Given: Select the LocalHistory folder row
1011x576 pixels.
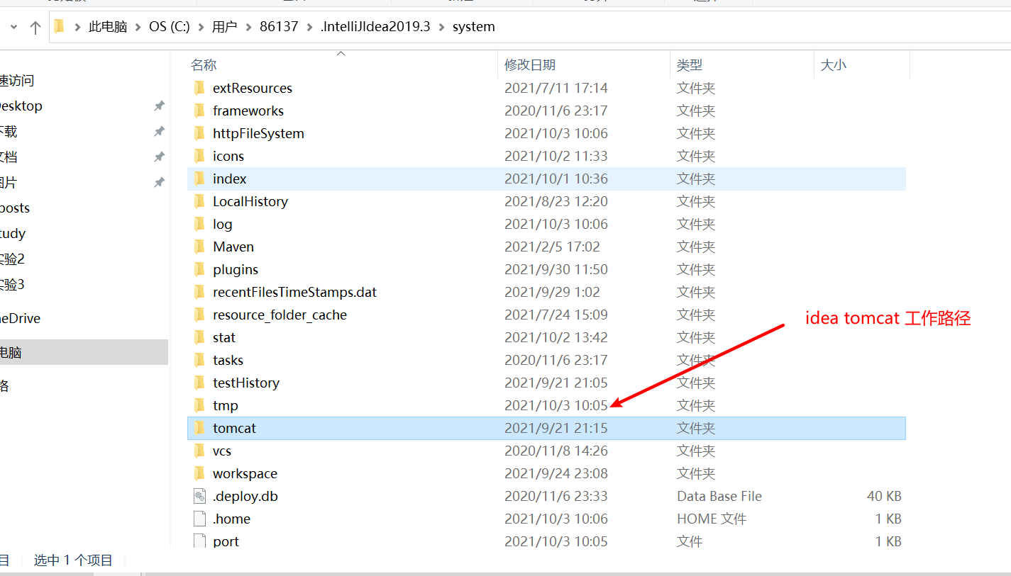Looking at the screenshot, I should tap(250, 201).
